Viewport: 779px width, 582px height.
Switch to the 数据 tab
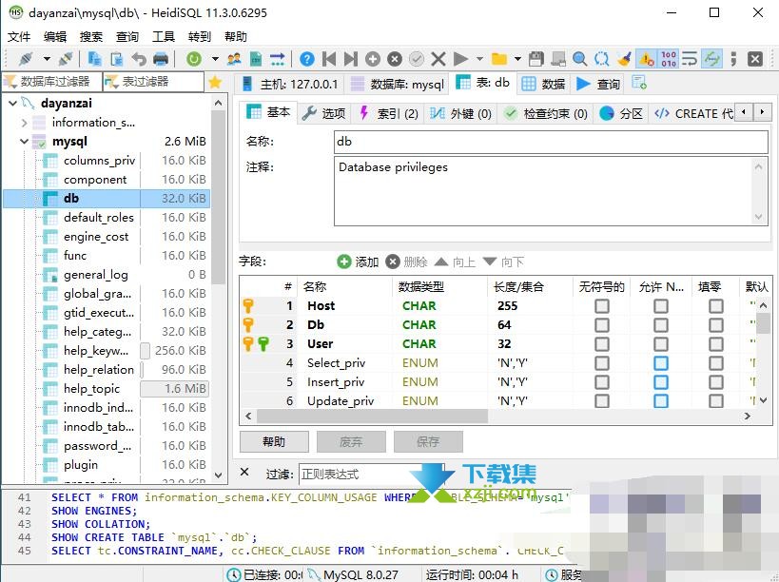point(543,84)
